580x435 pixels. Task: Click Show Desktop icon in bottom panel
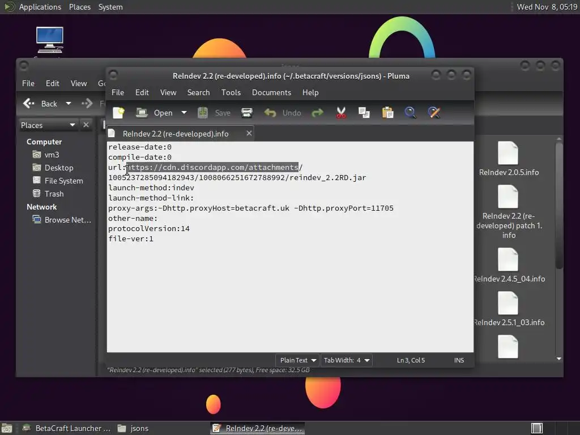pos(7,428)
